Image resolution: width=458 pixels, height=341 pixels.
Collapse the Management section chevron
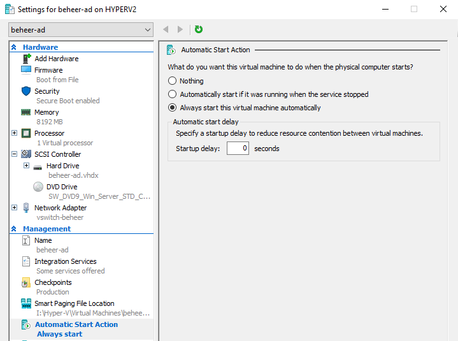pos(14,229)
